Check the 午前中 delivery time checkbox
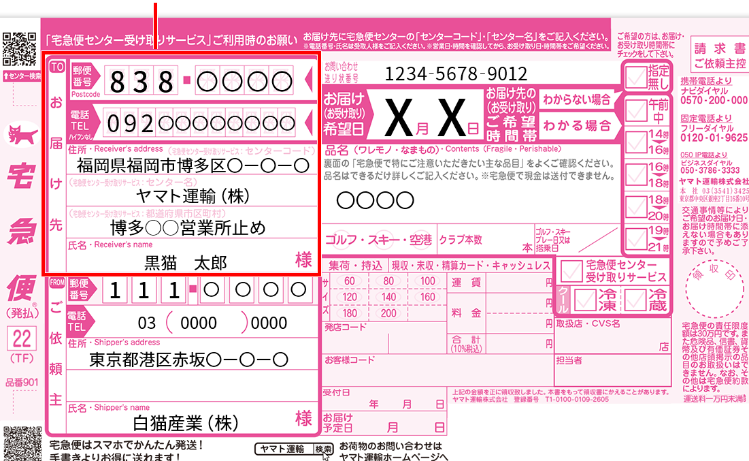This screenshot has width=749, height=461. pyautogui.click(x=636, y=110)
